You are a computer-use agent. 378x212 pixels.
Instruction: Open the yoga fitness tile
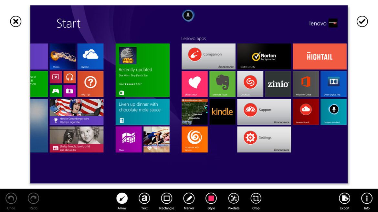click(x=156, y=140)
